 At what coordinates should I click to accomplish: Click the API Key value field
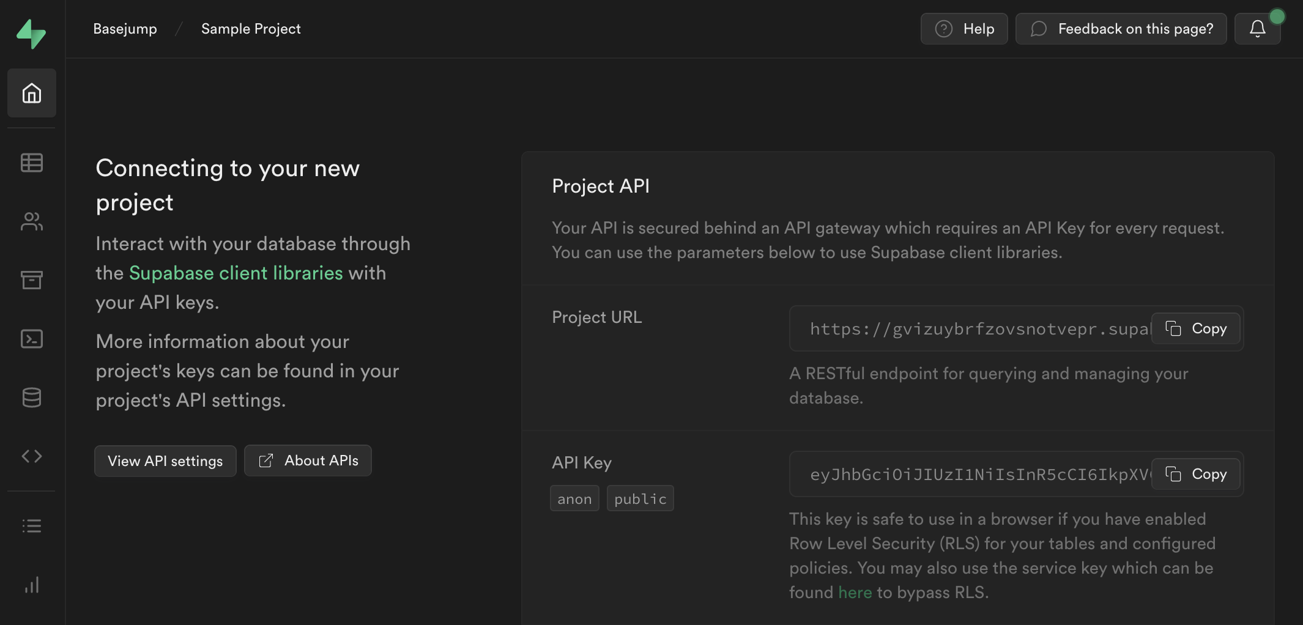click(x=1016, y=474)
